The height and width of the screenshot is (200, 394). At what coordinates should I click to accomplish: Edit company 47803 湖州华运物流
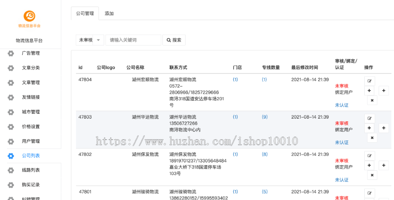tap(369, 118)
